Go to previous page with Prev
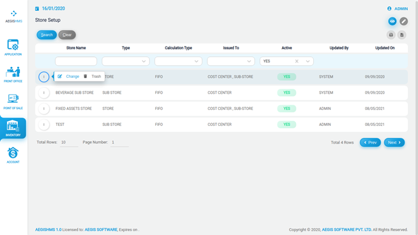 point(370,142)
